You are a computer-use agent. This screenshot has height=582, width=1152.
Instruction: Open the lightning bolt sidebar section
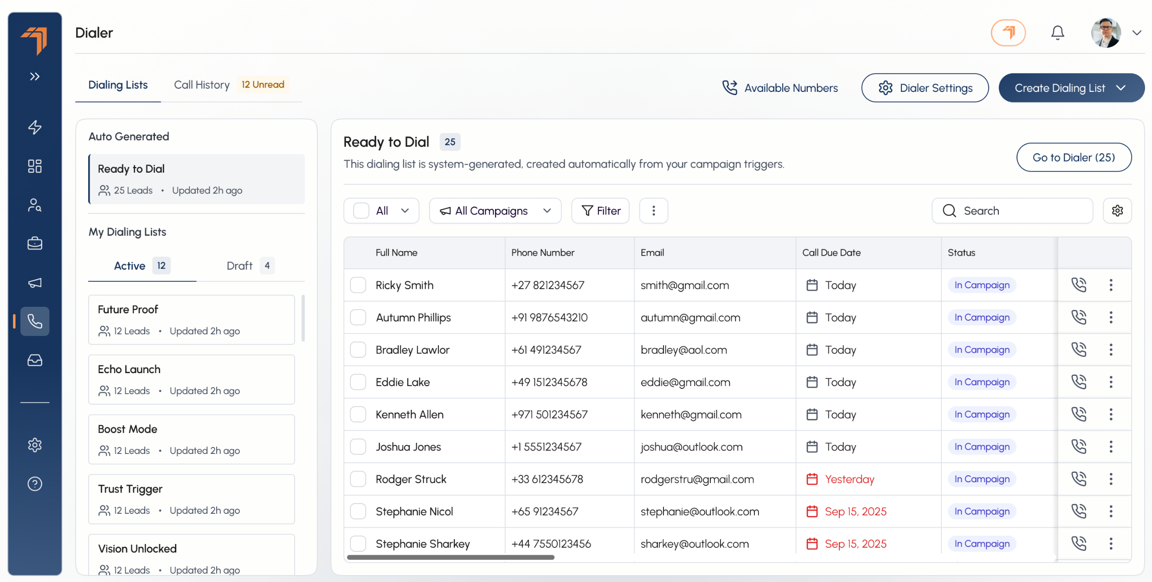click(x=35, y=127)
